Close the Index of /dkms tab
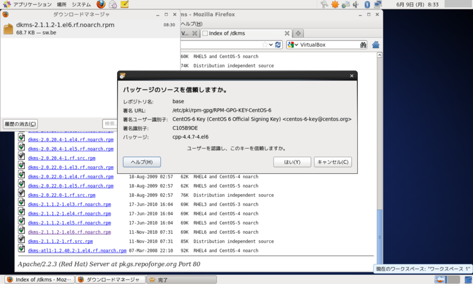473x284 pixels. click(287, 33)
